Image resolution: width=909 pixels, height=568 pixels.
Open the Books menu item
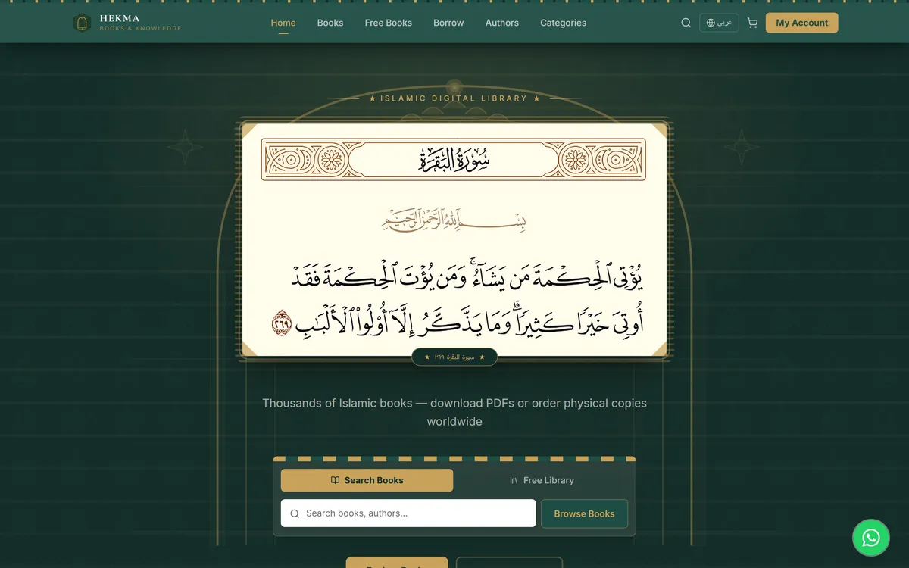pyautogui.click(x=330, y=23)
